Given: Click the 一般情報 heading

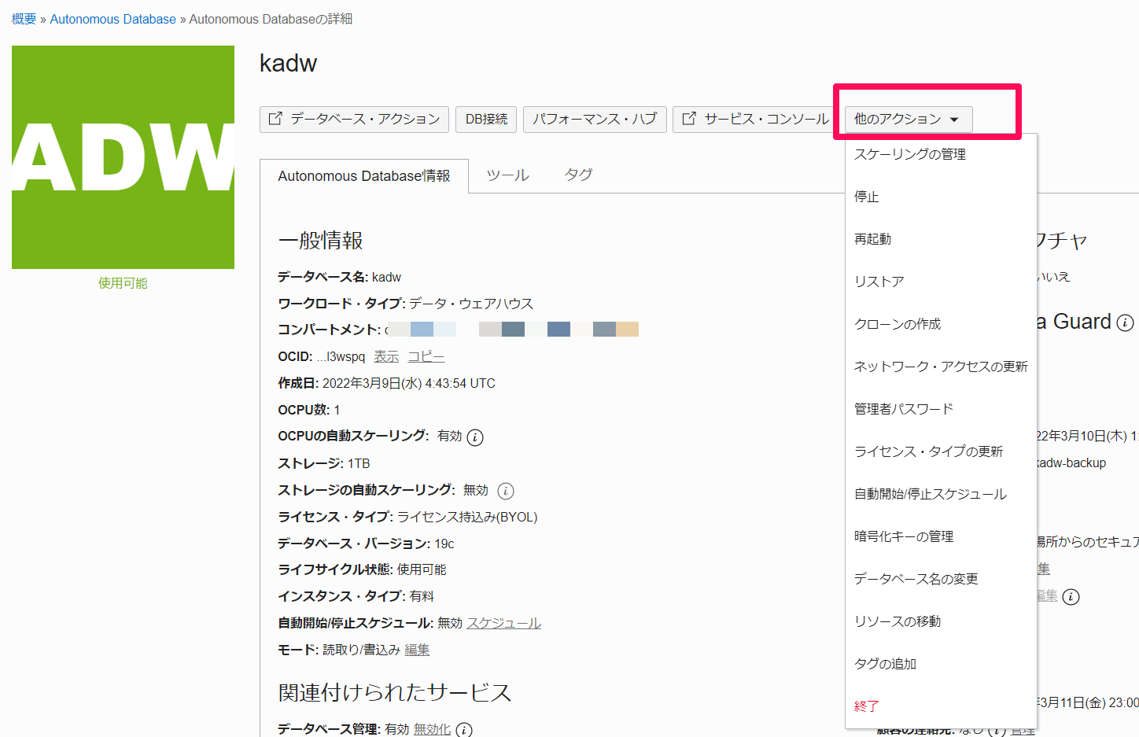Looking at the screenshot, I should [320, 241].
